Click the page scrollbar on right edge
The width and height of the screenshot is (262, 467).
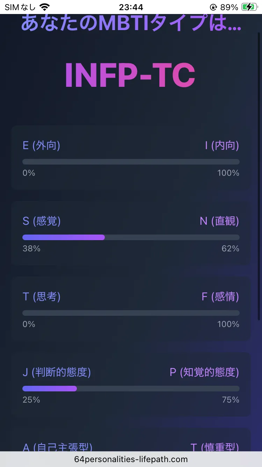pos(259,175)
